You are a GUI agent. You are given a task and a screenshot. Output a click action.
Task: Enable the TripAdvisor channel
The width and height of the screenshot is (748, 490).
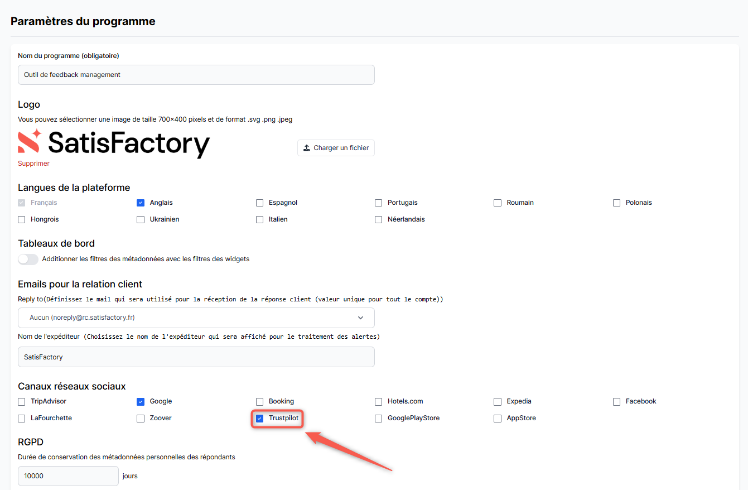pos(22,402)
